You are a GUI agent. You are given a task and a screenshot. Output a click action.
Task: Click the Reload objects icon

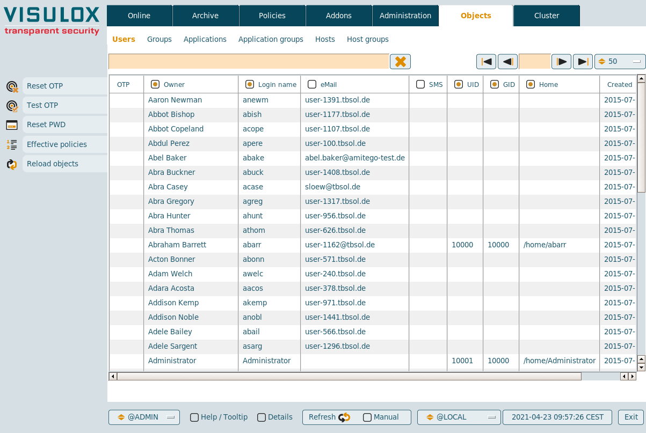12,164
